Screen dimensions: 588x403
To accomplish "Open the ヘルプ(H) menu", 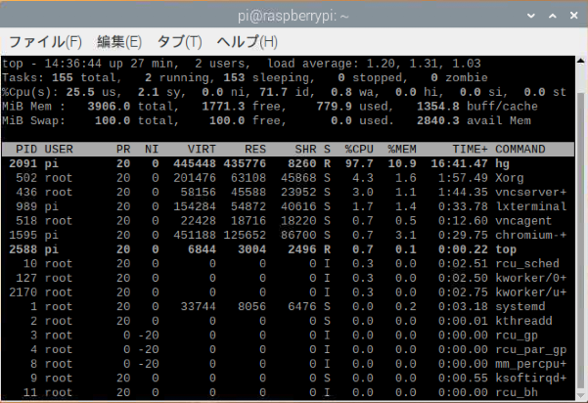I will click(x=247, y=42).
